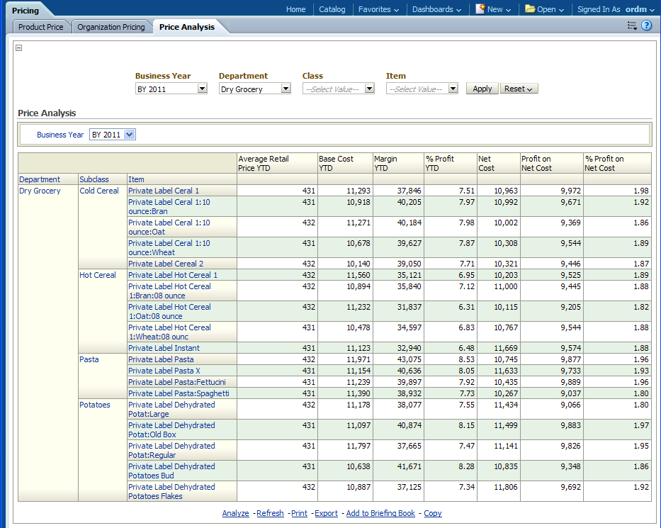
Task: Click the Export link
Action: click(x=326, y=513)
